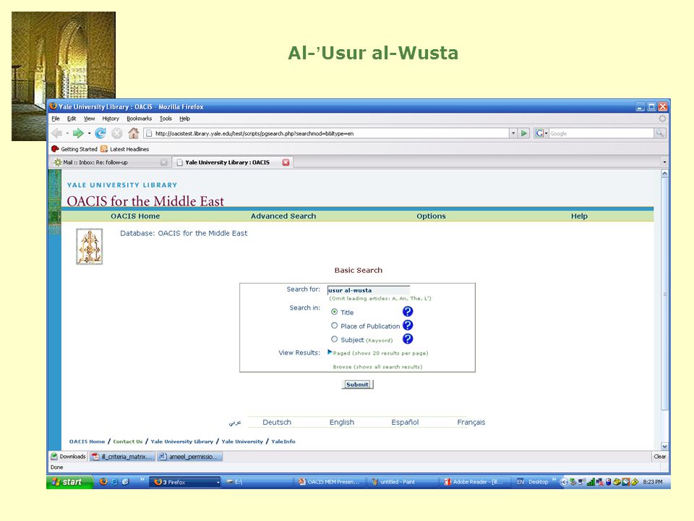Click the help icon next to Title
This screenshot has width=694, height=521.
(x=408, y=311)
